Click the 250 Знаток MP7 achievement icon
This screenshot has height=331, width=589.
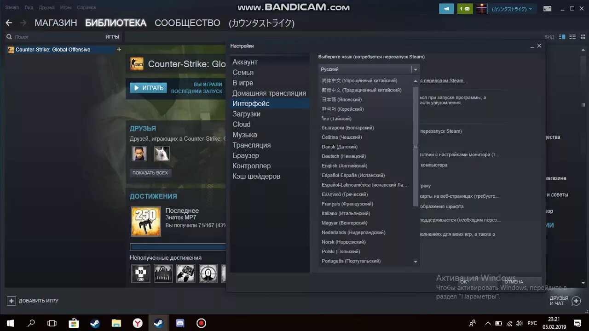(146, 221)
